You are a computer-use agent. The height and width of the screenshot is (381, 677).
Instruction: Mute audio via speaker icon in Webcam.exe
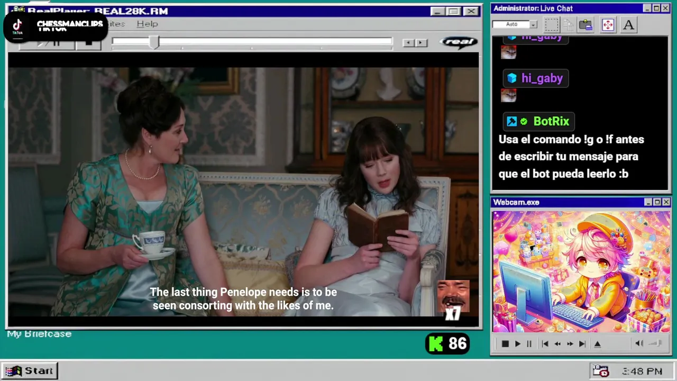pos(639,343)
